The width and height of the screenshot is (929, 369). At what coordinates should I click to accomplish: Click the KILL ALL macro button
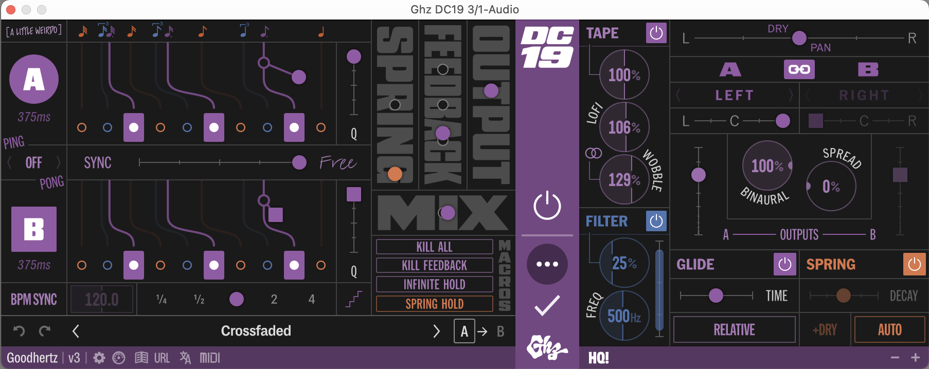[435, 247]
